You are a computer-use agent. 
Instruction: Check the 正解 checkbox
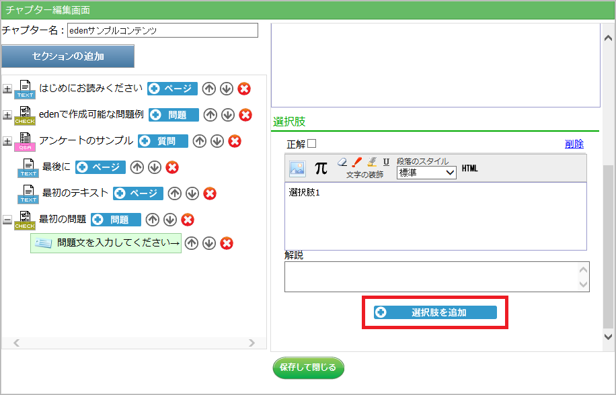(312, 144)
